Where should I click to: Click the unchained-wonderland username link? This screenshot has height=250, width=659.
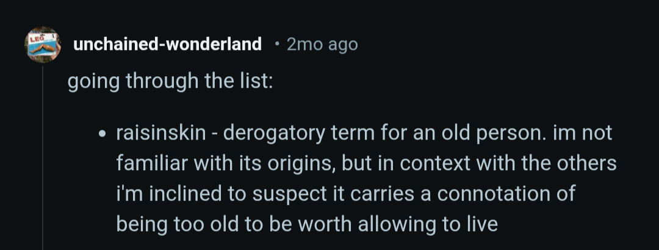coord(167,45)
